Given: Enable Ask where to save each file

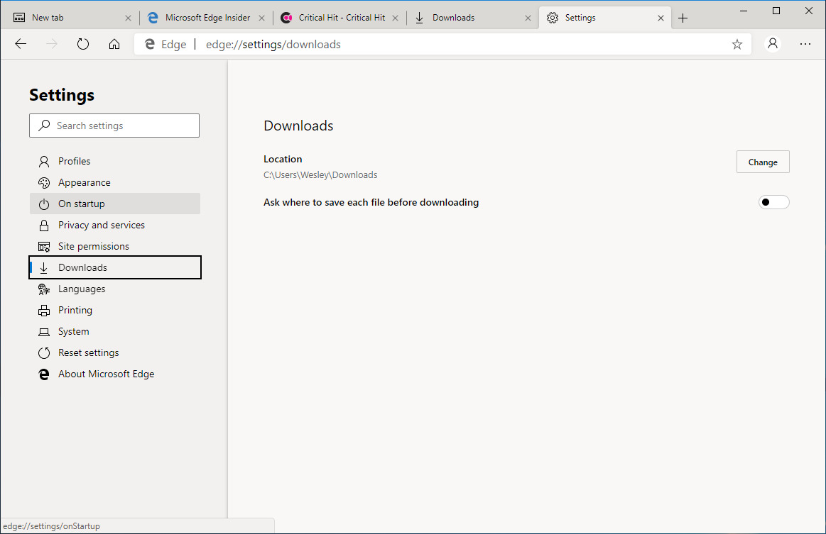Looking at the screenshot, I should [773, 202].
